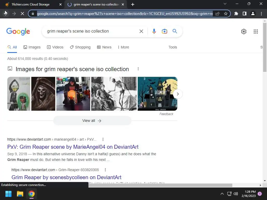
Task: Open options menu for Images section
Action: (x=138, y=69)
